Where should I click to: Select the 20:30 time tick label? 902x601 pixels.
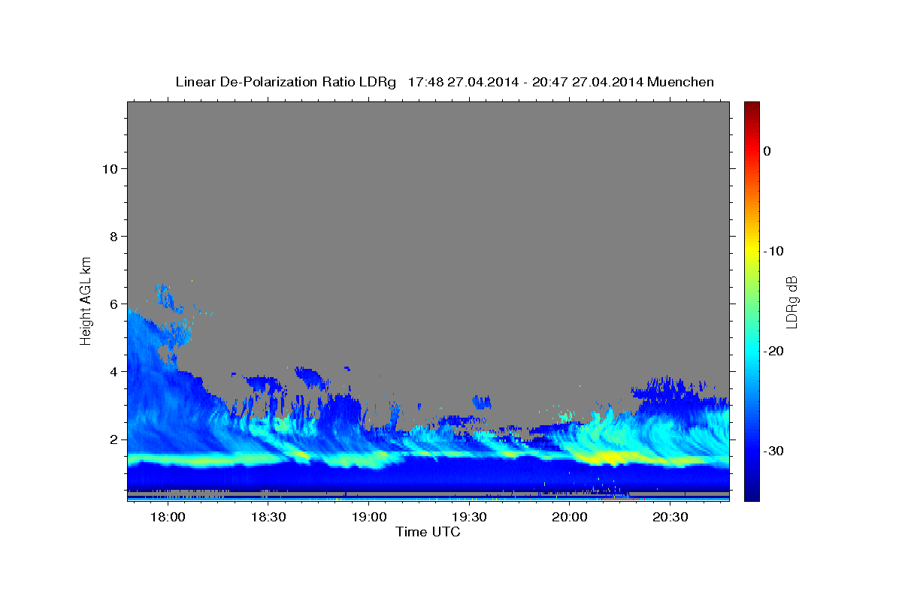click(670, 518)
